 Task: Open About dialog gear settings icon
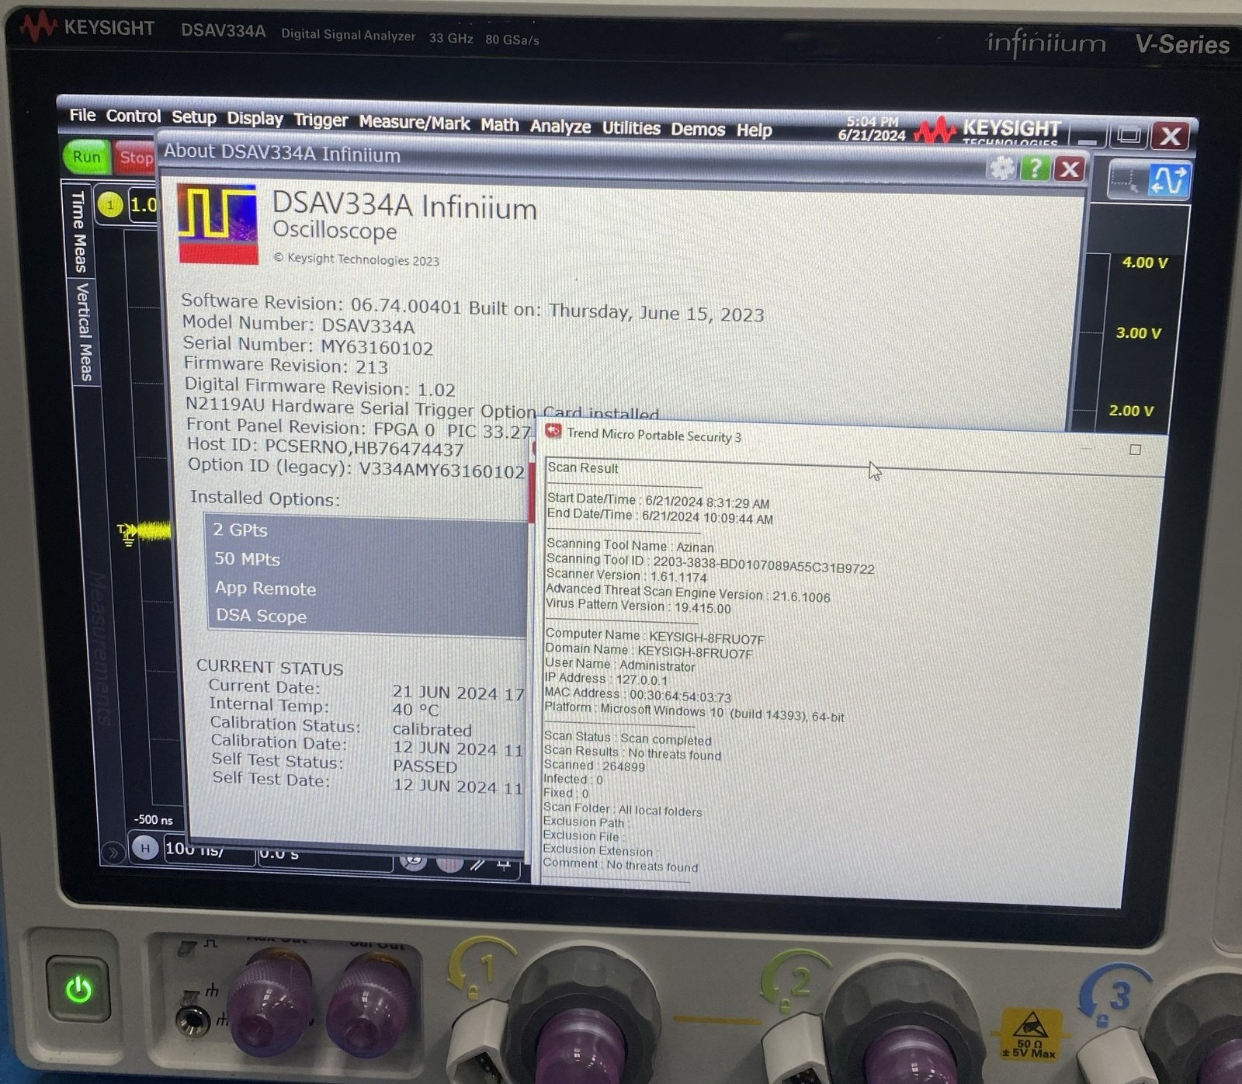1002,168
